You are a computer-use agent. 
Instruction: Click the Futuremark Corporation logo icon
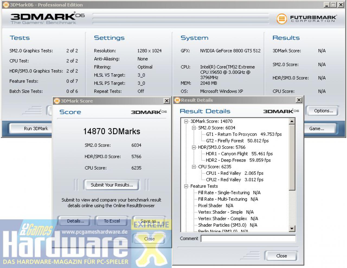[282, 19]
